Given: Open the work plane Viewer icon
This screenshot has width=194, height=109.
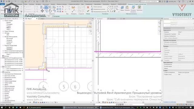Looking at the screenshot, I should (139, 8).
